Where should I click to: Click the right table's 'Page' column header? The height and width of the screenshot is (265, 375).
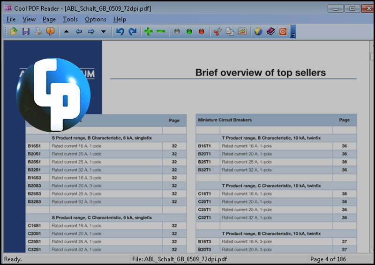(x=345, y=120)
